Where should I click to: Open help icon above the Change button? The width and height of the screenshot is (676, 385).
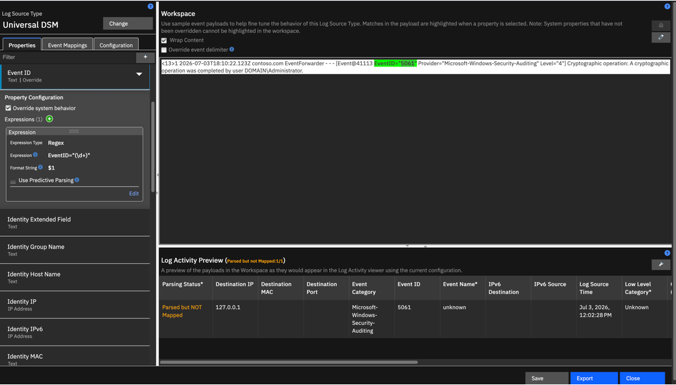[150, 6]
